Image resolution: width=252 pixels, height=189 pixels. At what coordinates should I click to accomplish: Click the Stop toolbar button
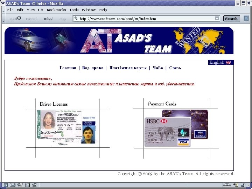pyautogui.click(x=63, y=19)
